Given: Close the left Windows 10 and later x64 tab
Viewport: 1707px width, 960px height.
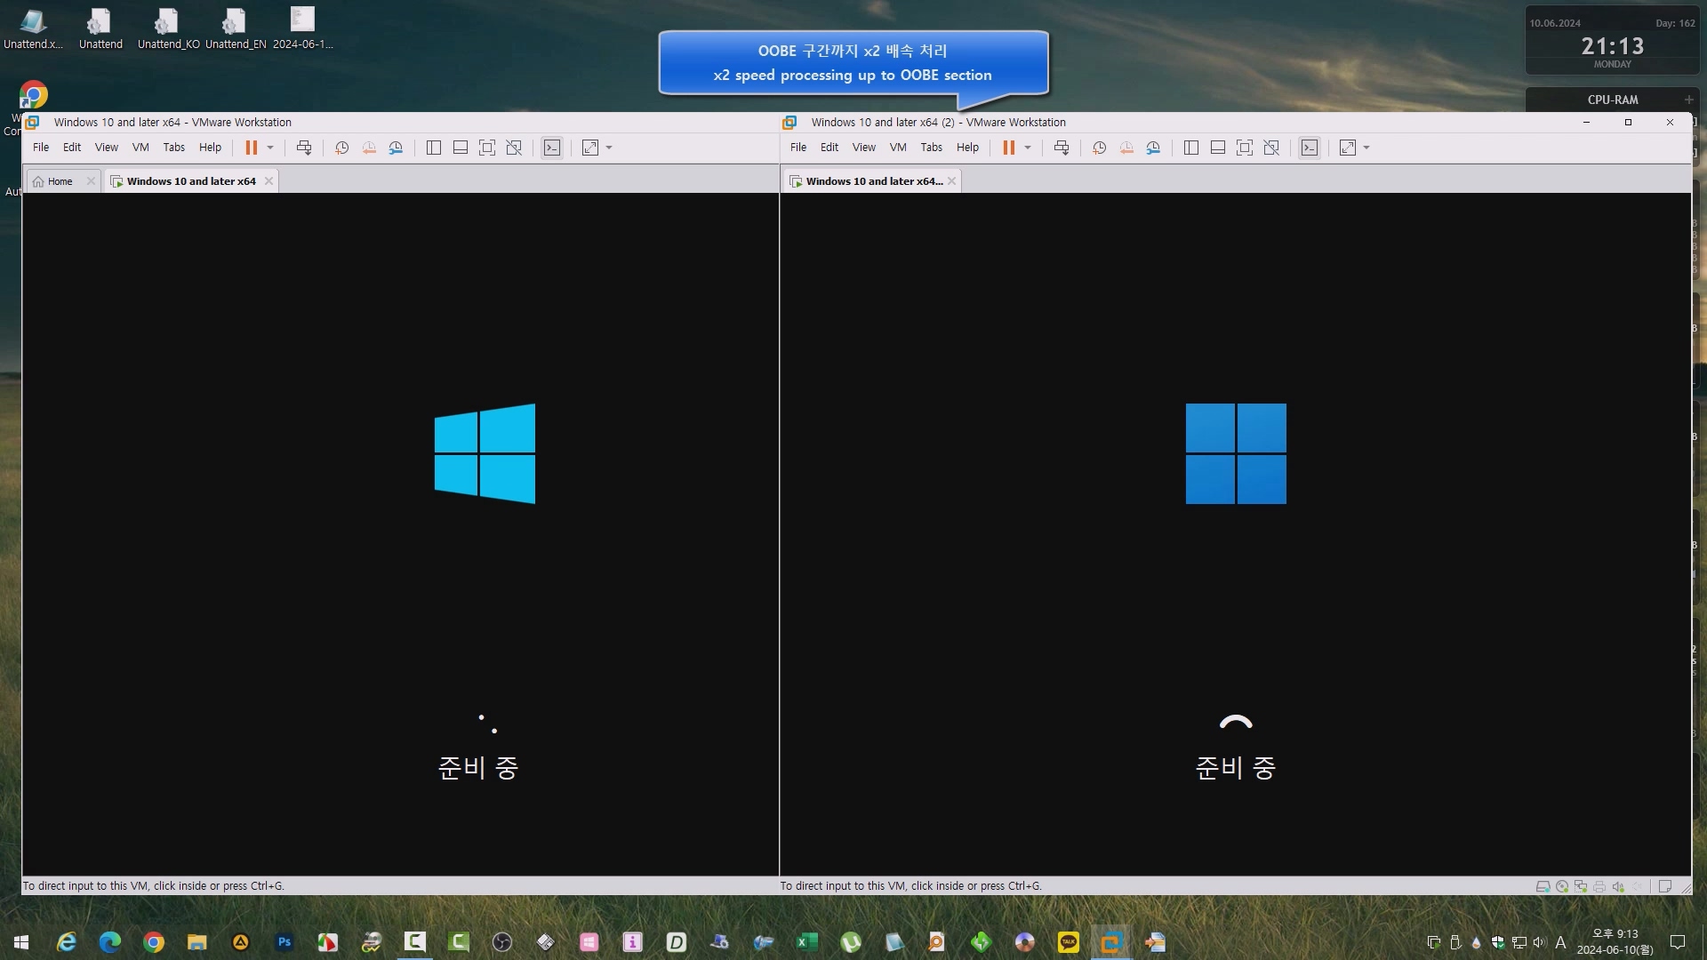Looking at the screenshot, I should pos(268,181).
